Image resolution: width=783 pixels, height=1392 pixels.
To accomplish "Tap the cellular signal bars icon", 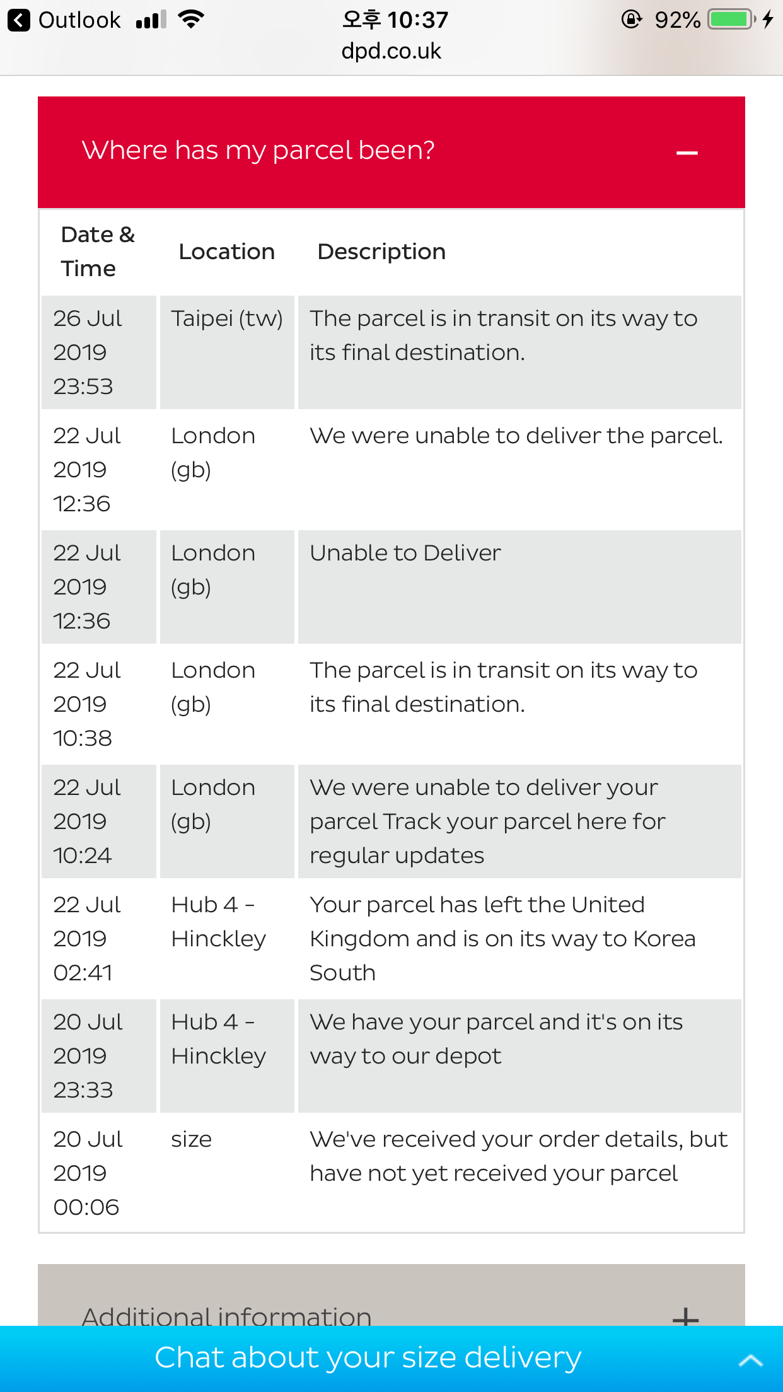I will pos(151,20).
